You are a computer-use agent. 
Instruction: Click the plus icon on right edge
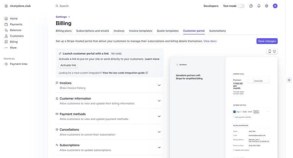pos(289,80)
